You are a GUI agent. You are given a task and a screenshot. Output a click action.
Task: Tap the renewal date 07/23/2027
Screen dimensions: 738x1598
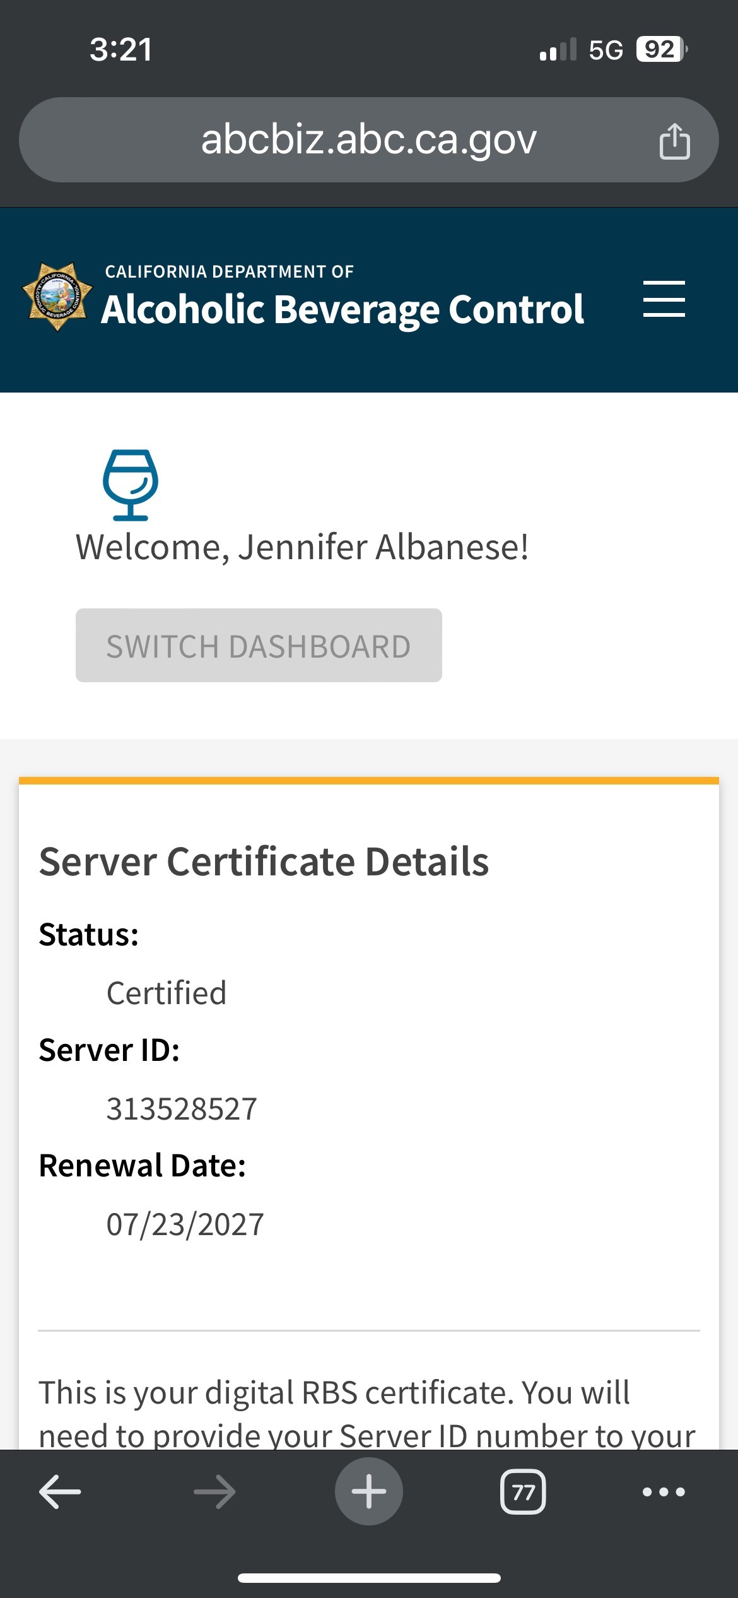click(185, 1224)
